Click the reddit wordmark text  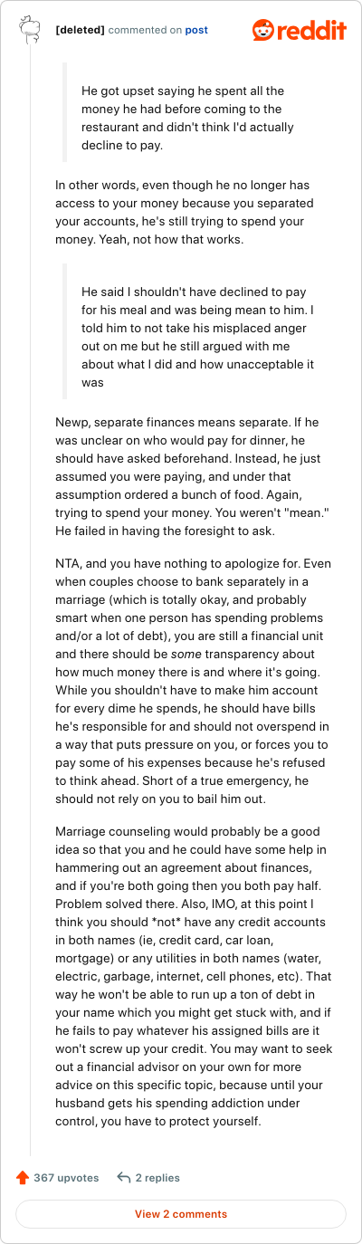(x=312, y=30)
